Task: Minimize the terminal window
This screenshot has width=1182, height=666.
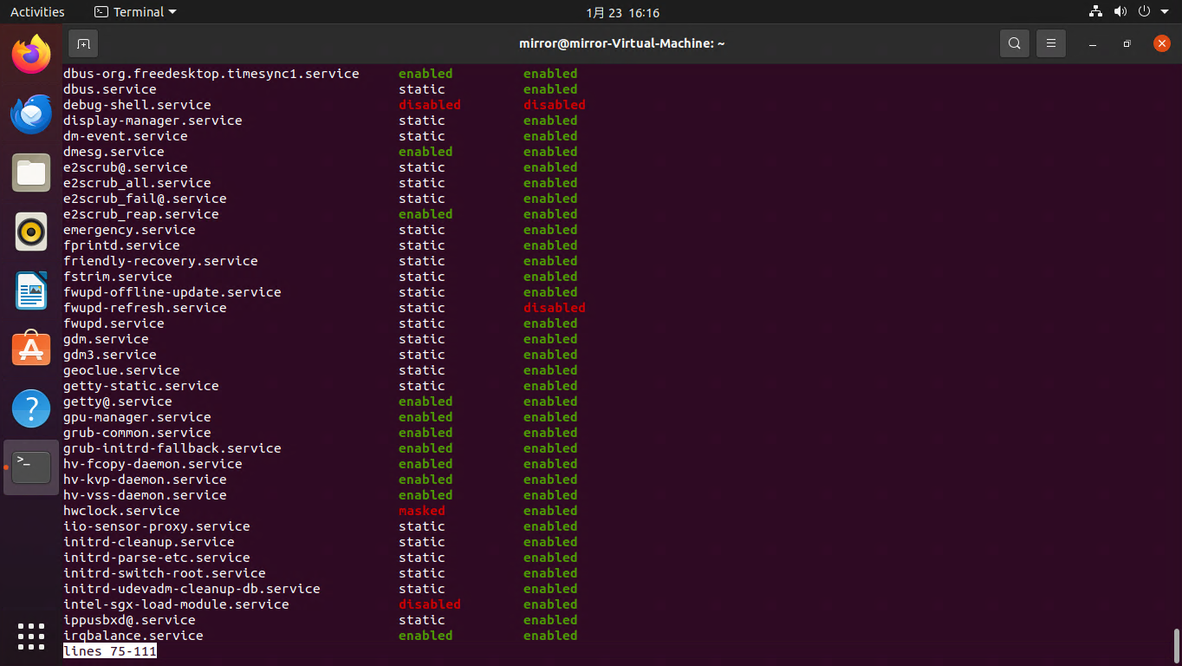Action: (1093, 43)
